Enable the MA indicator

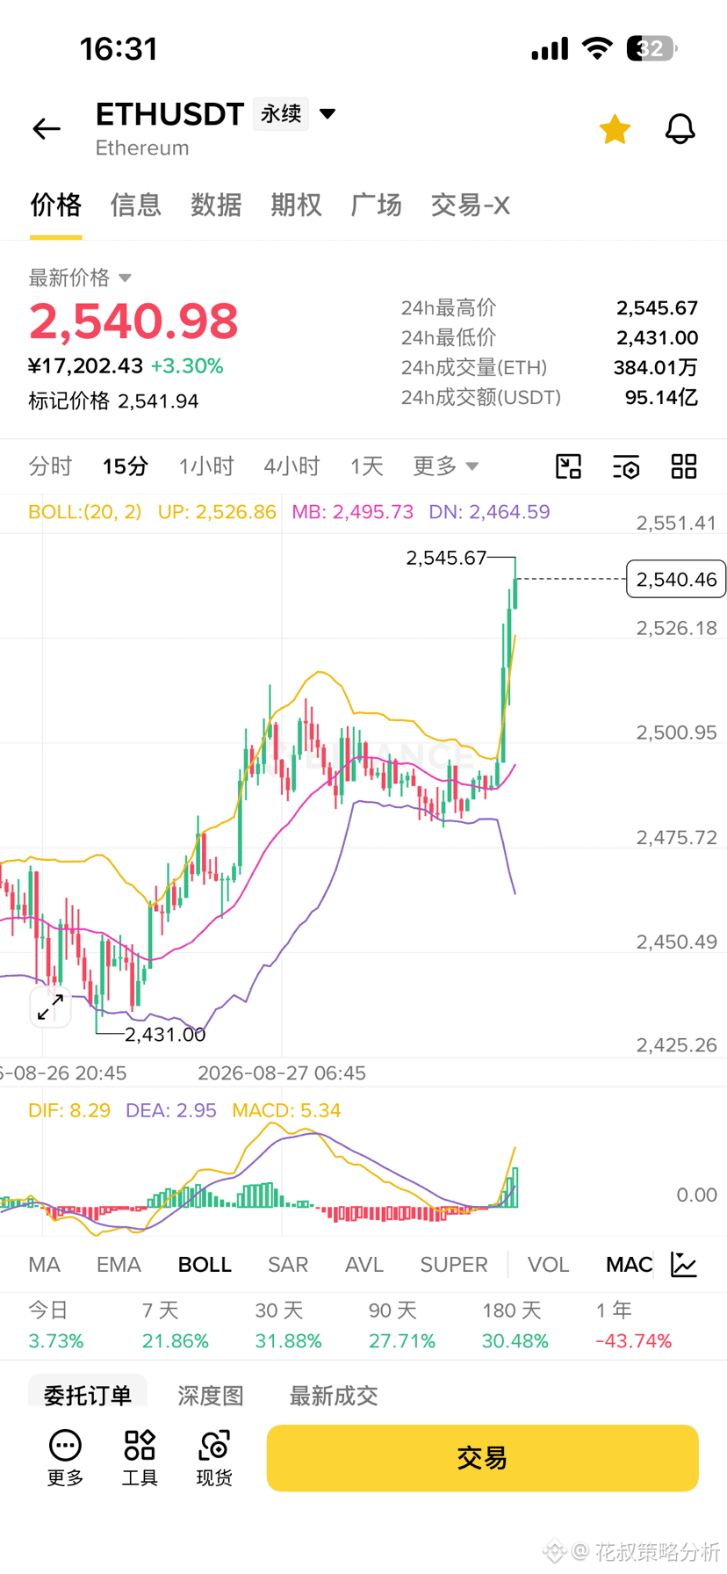click(44, 1265)
